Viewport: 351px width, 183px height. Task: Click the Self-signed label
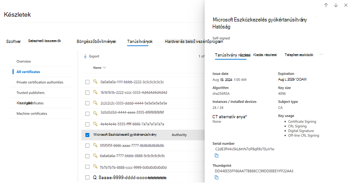[221, 38]
